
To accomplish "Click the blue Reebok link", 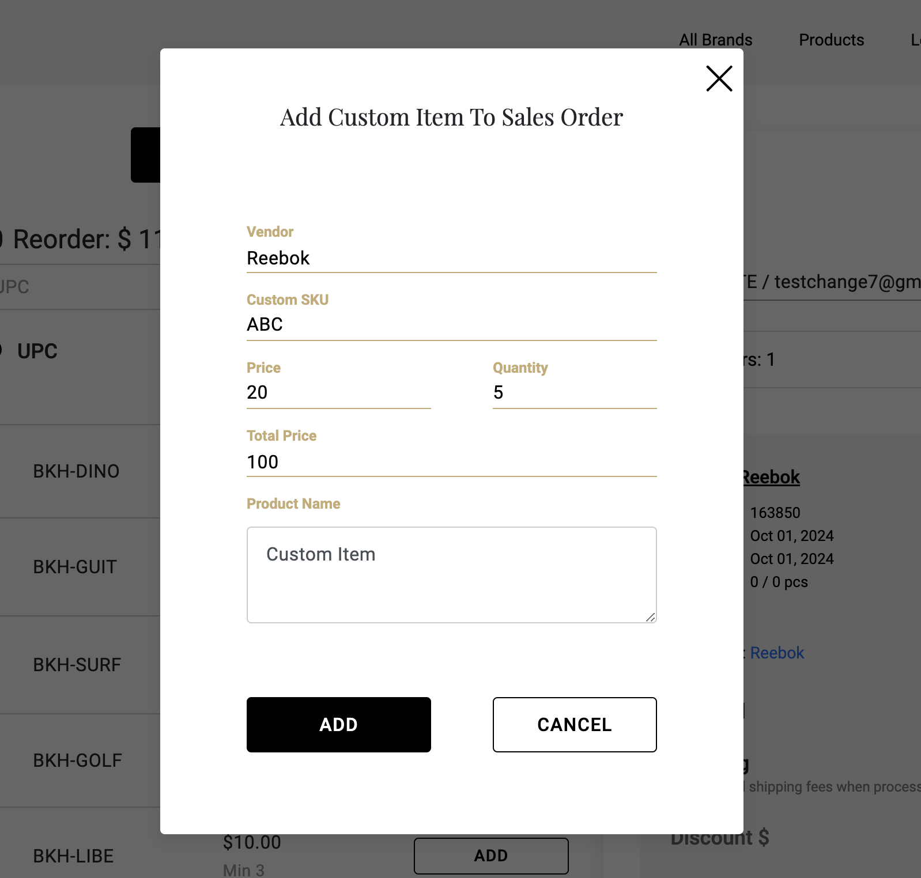I will coord(776,653).
